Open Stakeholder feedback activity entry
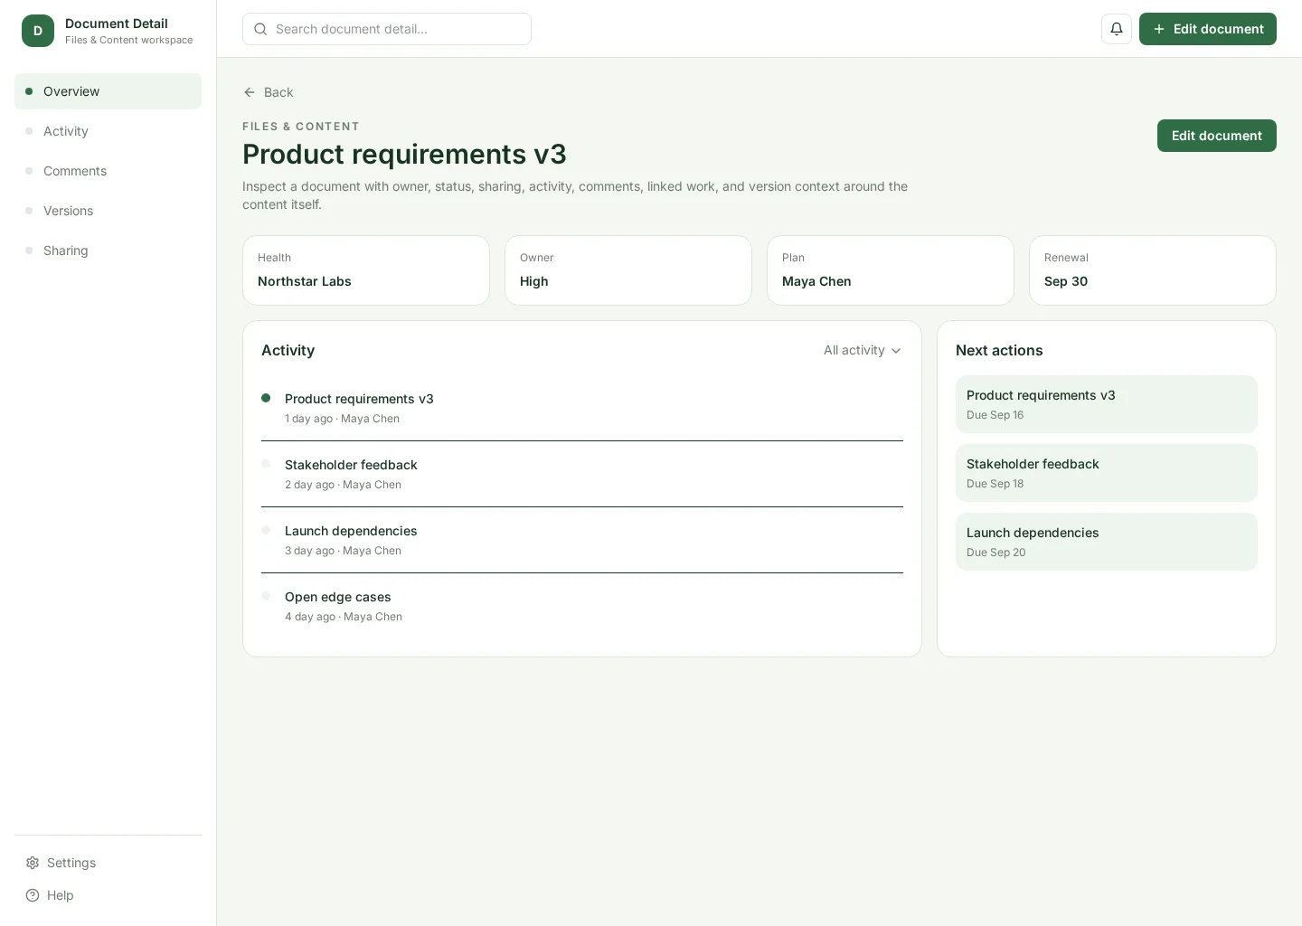 pos(582,474)
